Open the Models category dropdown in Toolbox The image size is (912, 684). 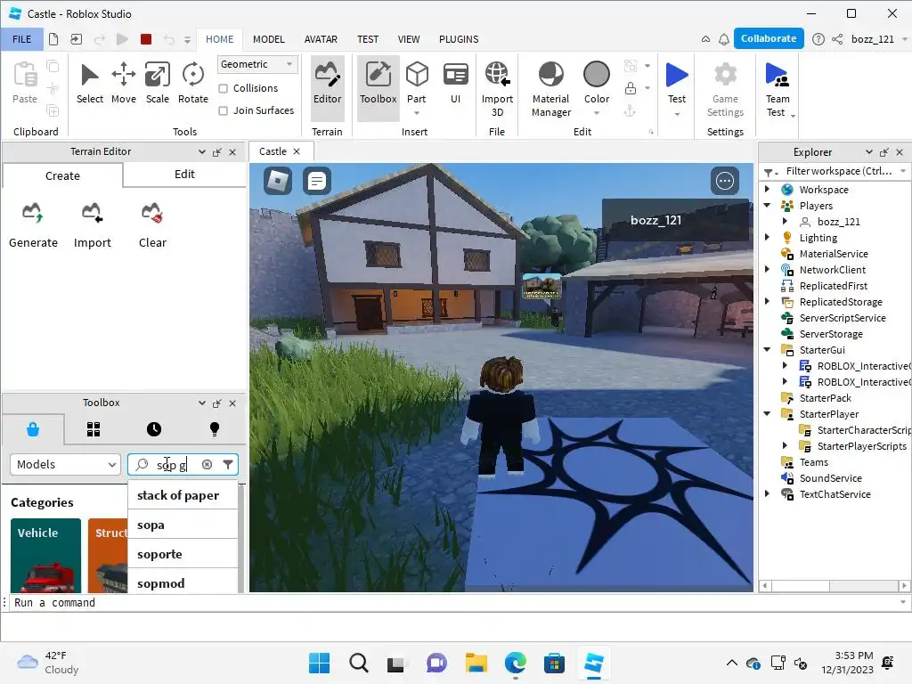pos(65,464)
